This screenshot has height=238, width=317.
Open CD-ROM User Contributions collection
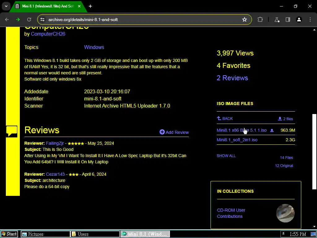[x=231, y=213]
